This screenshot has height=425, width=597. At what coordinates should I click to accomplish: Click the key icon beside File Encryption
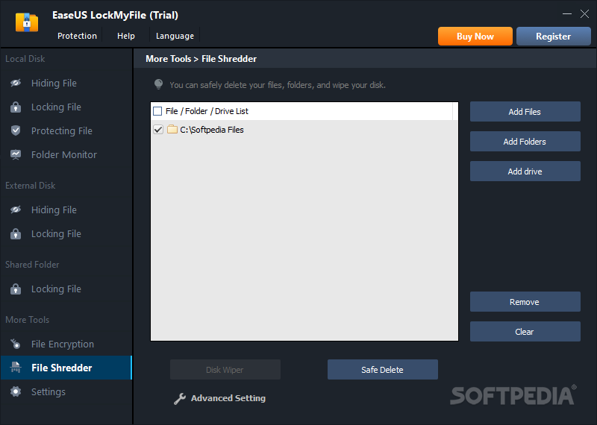pos(16,344)
